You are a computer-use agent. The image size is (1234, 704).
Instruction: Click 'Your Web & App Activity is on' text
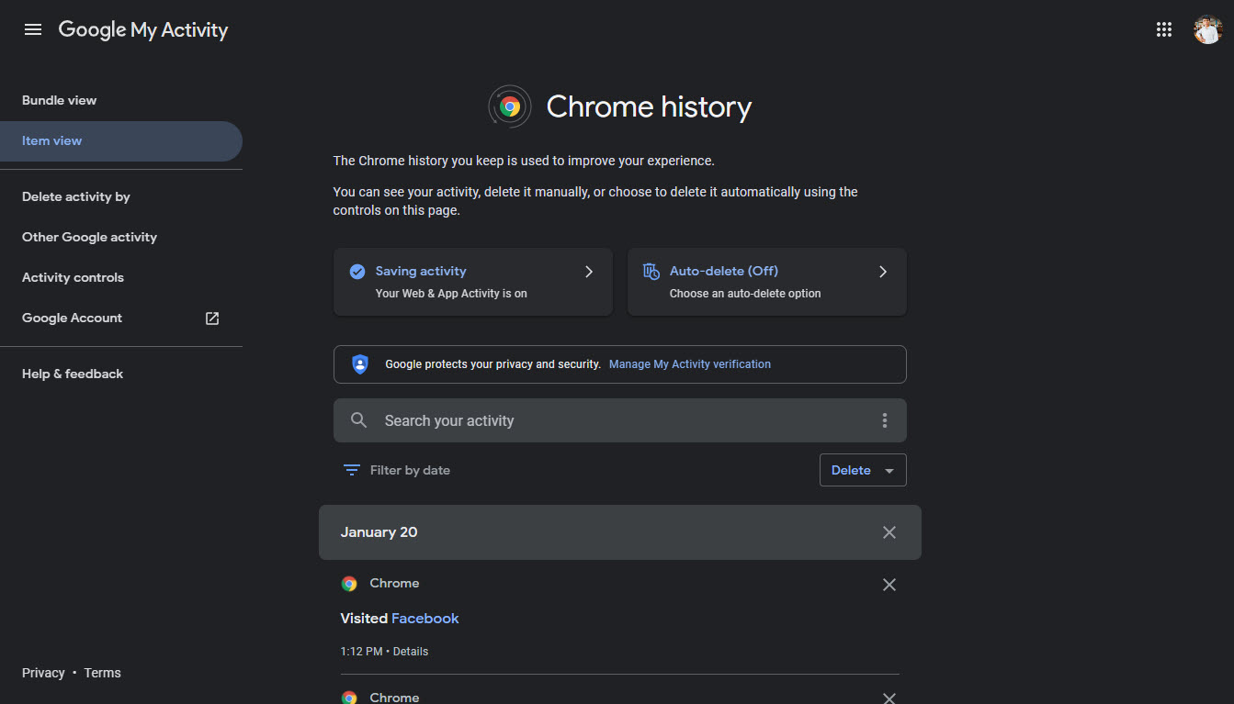451,294
